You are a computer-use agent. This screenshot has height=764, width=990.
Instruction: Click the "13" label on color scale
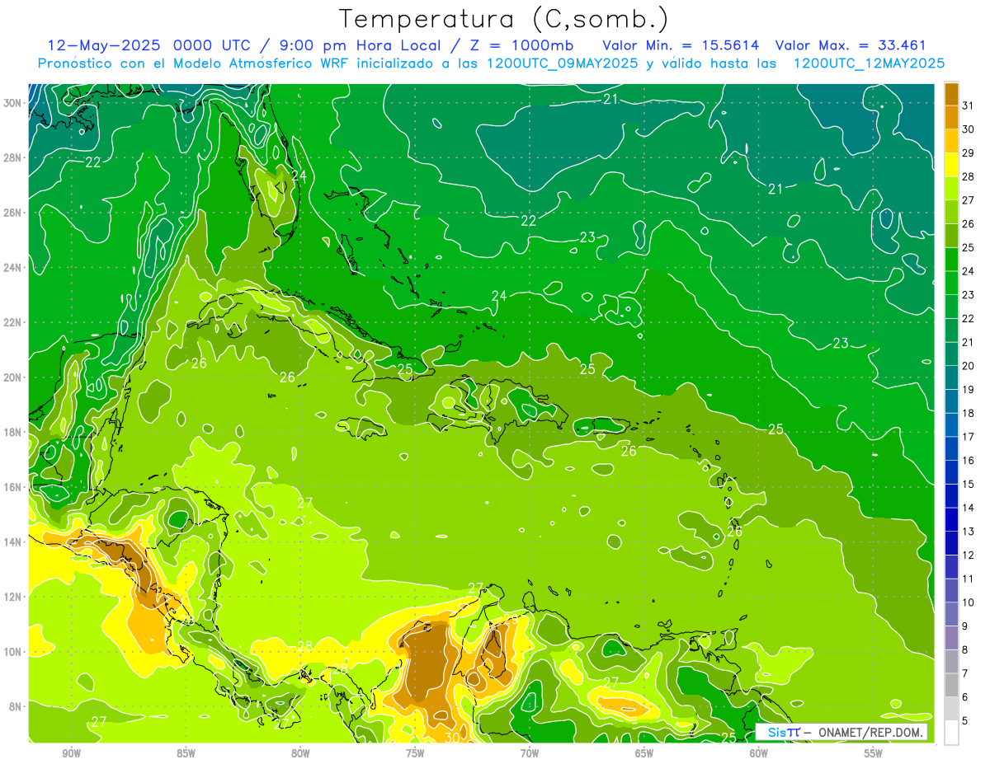[969, 532]
